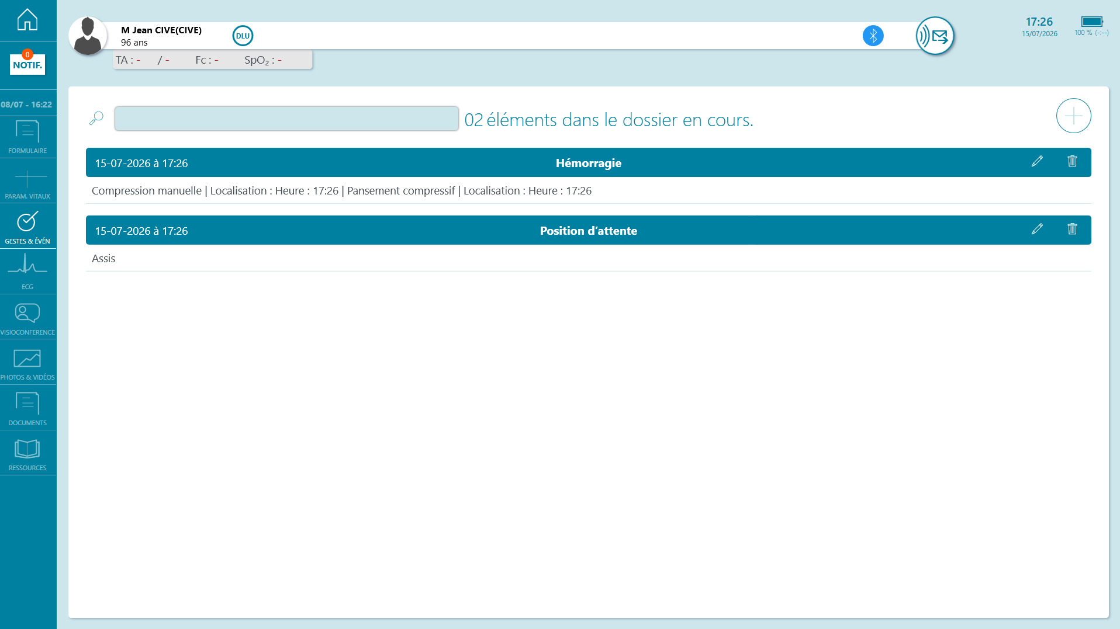Viewport: 1120px width, 629px height.
Task: Click the 08/07 - 16:22 timestamp
Action: coord(26,105)
